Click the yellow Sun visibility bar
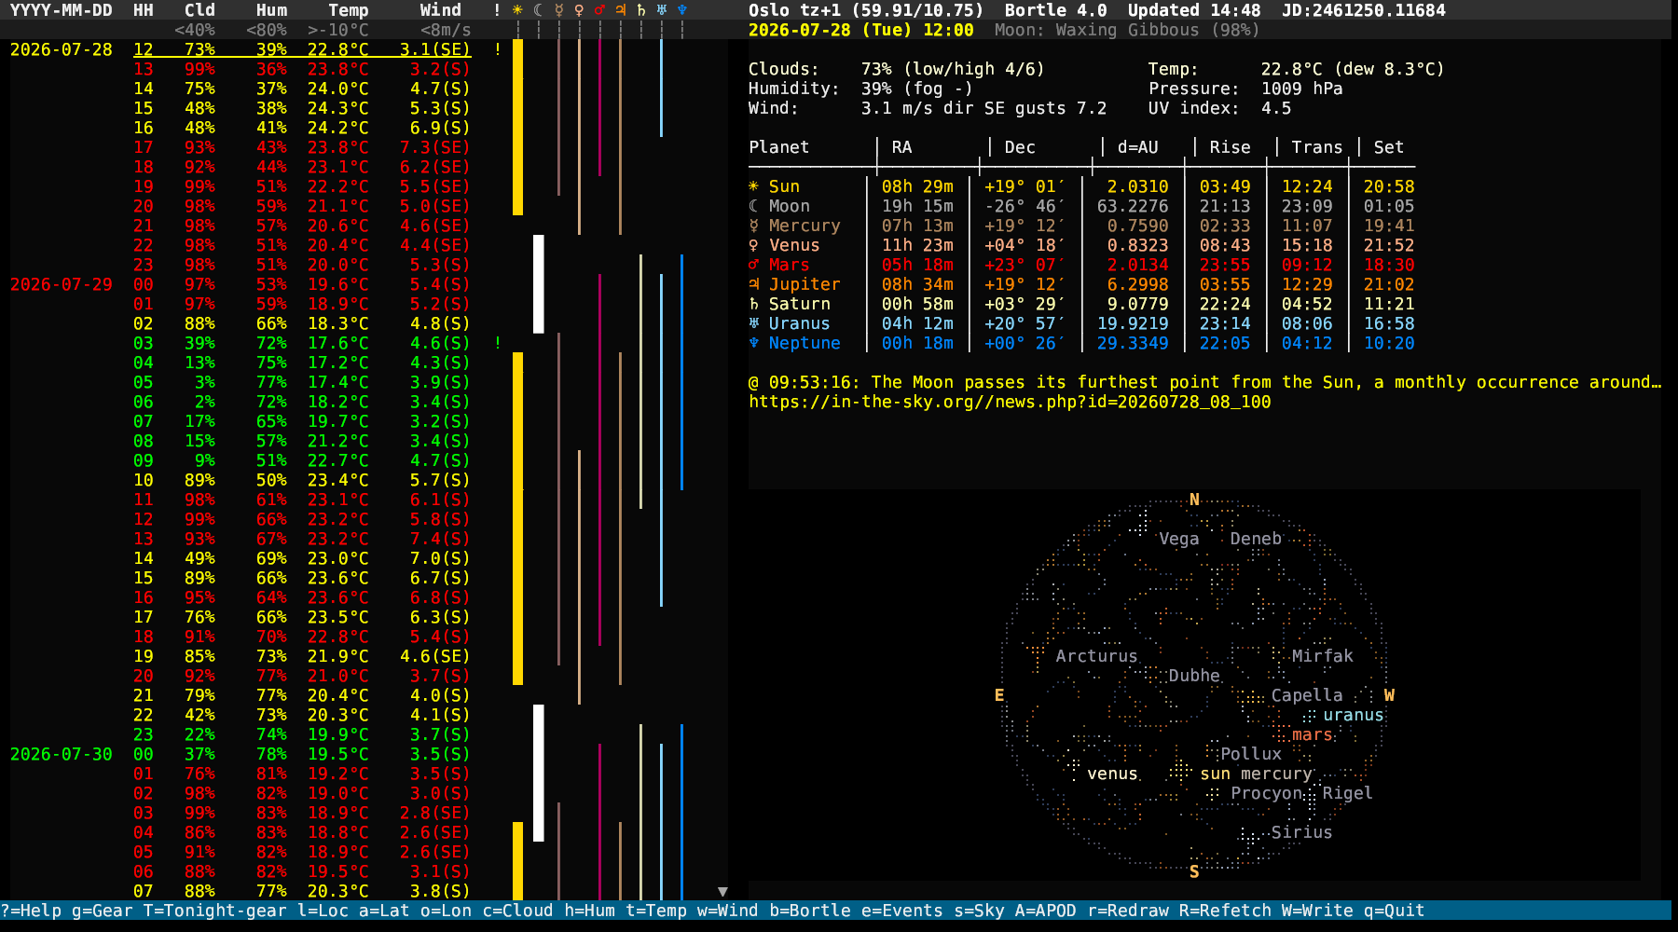This screenshot has height=932, width=1678. tap(517, 127)
